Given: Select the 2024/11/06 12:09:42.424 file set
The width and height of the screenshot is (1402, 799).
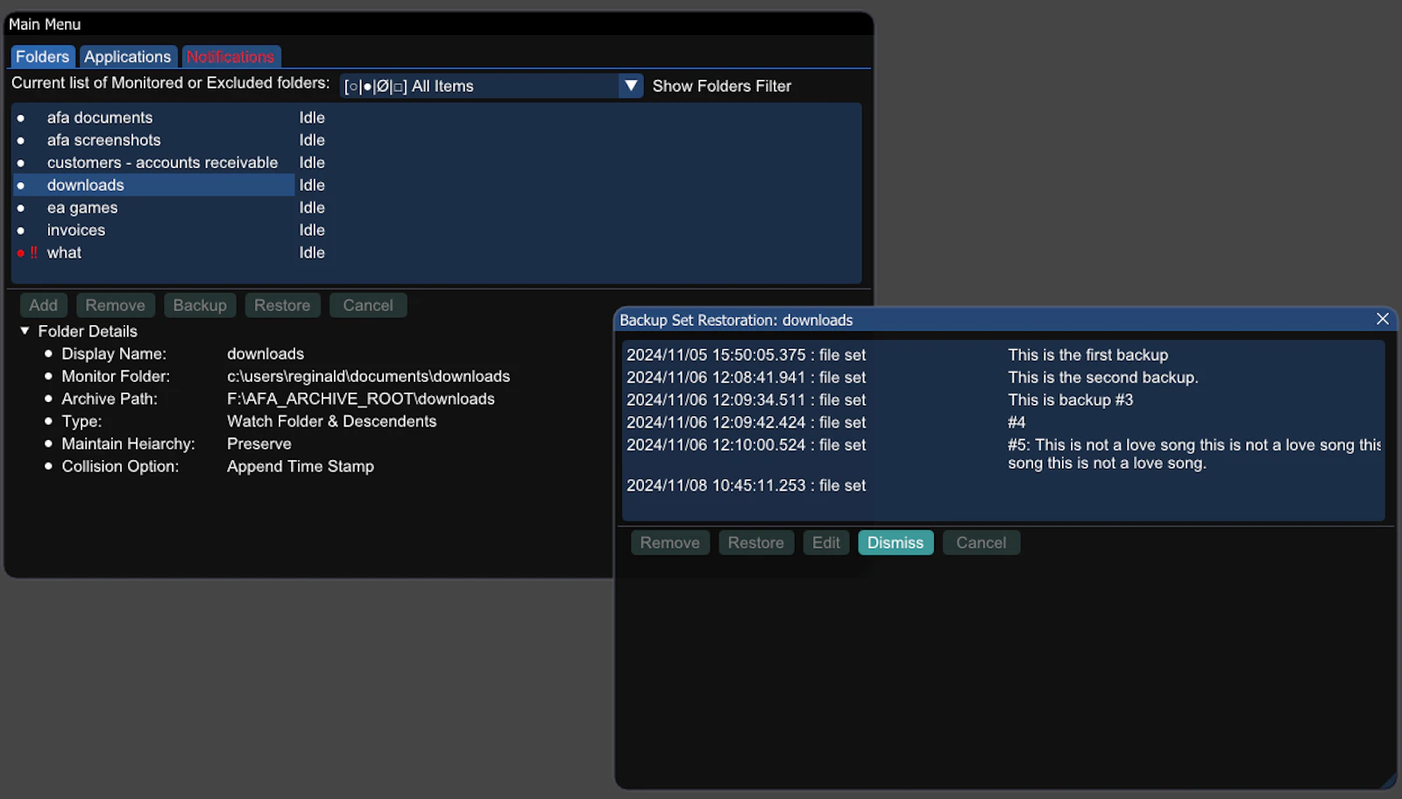Looking at the screenshot, I should click(x=746, y=422).
